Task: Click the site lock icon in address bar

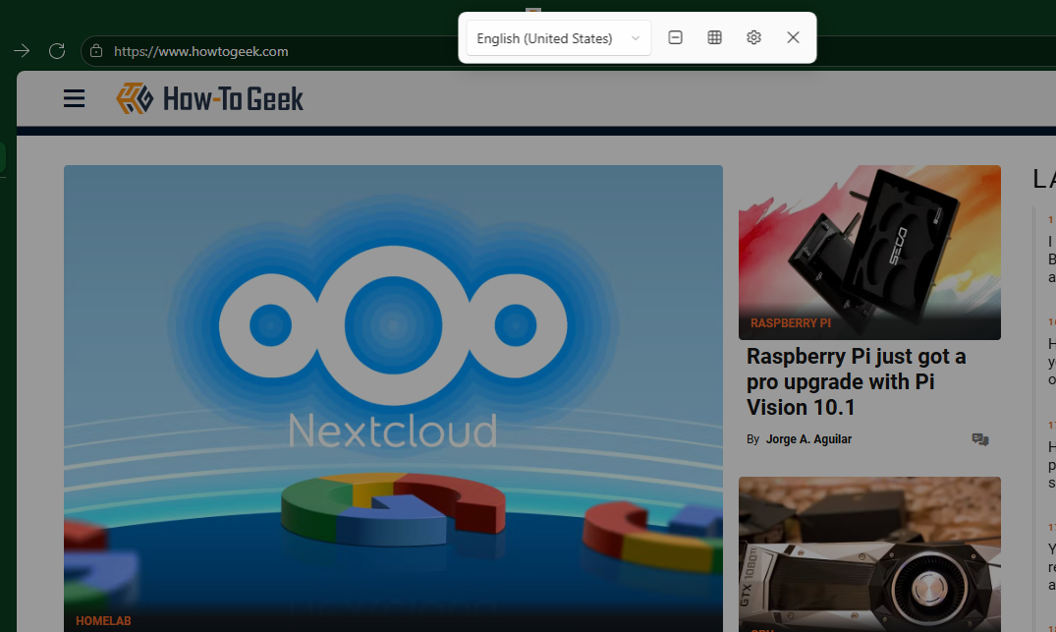Action: tap(96, 51)
